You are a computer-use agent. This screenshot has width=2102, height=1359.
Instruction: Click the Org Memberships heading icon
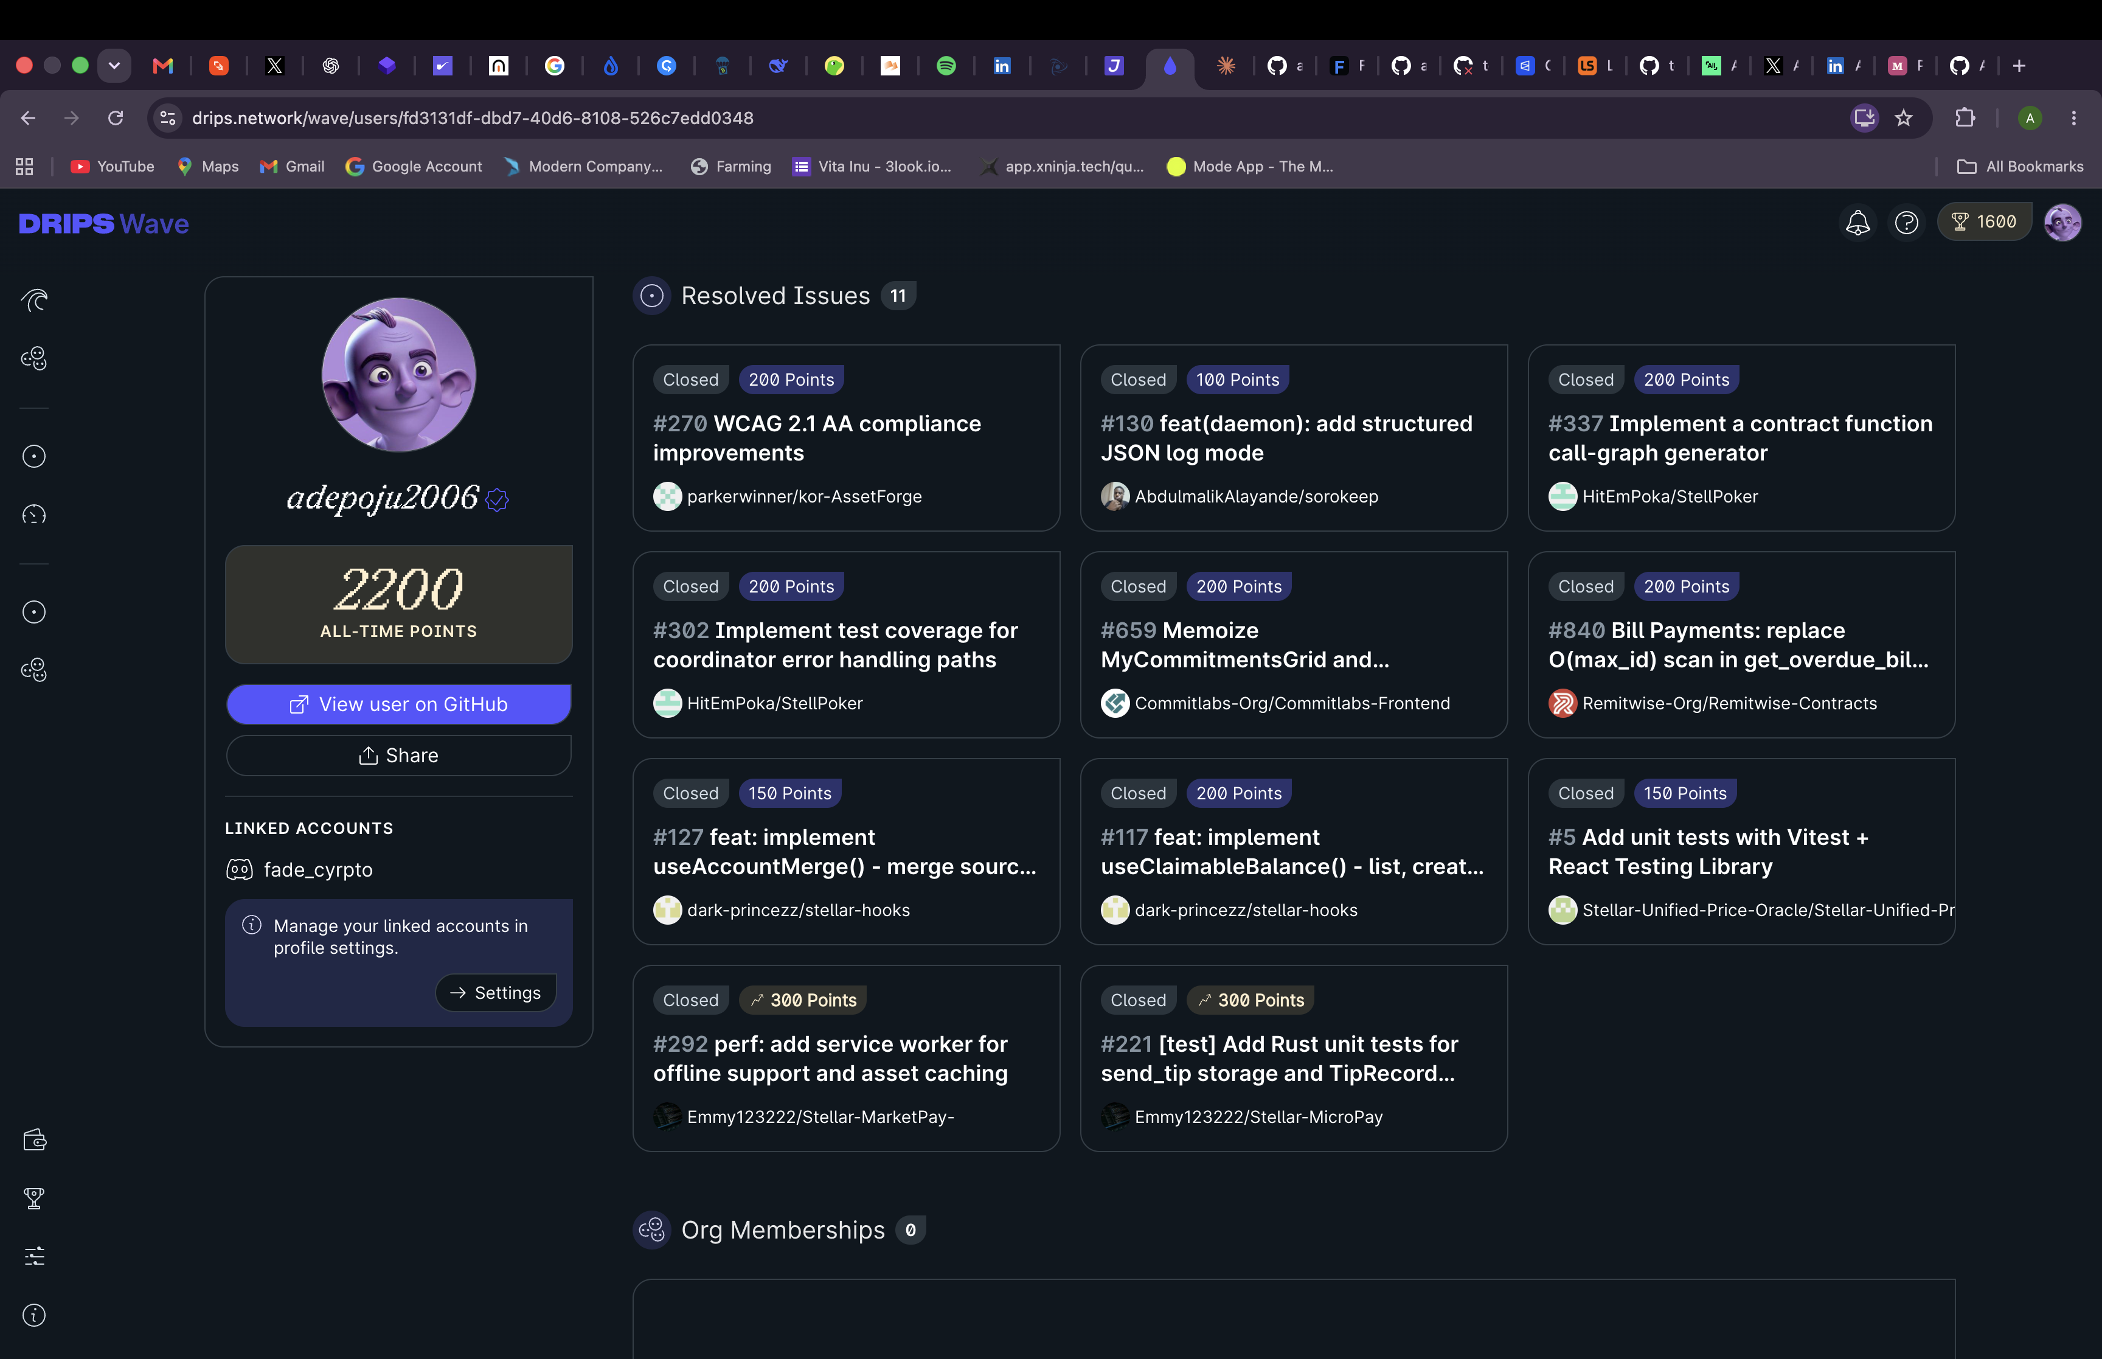[652, 1229]
